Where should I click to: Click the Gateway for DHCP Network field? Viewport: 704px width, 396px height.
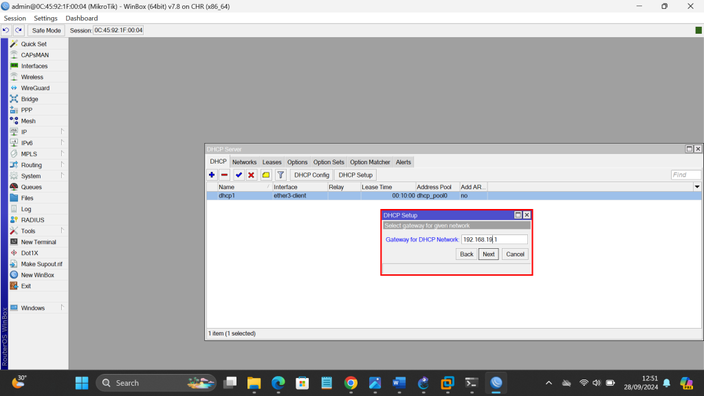click(494, 239)
